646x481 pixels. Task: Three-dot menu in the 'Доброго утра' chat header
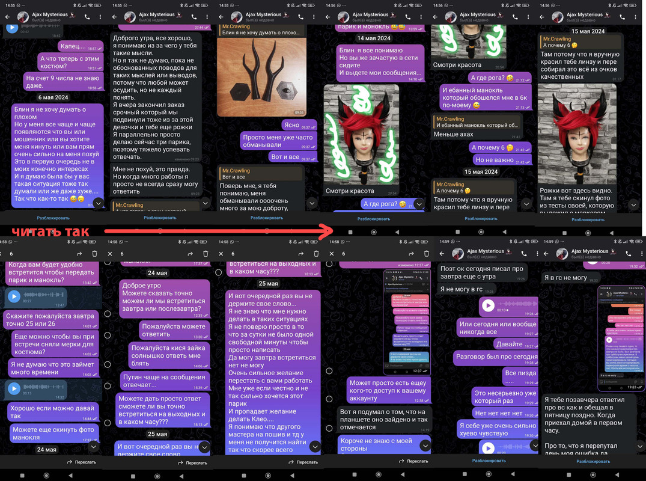point(207,17)
